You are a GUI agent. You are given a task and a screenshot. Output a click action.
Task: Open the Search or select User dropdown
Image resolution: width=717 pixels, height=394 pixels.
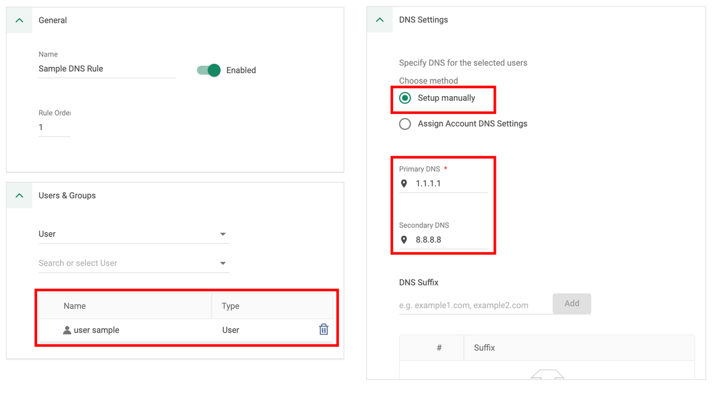(134, 263)
